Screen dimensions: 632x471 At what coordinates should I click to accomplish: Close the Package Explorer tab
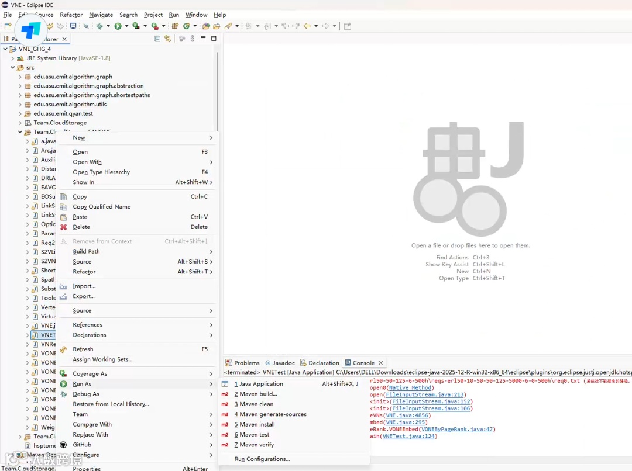pos(64,39)
